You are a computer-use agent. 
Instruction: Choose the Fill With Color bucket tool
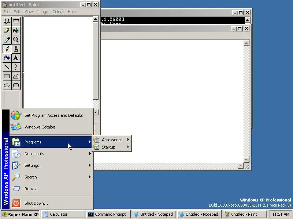tap(16, 31)
